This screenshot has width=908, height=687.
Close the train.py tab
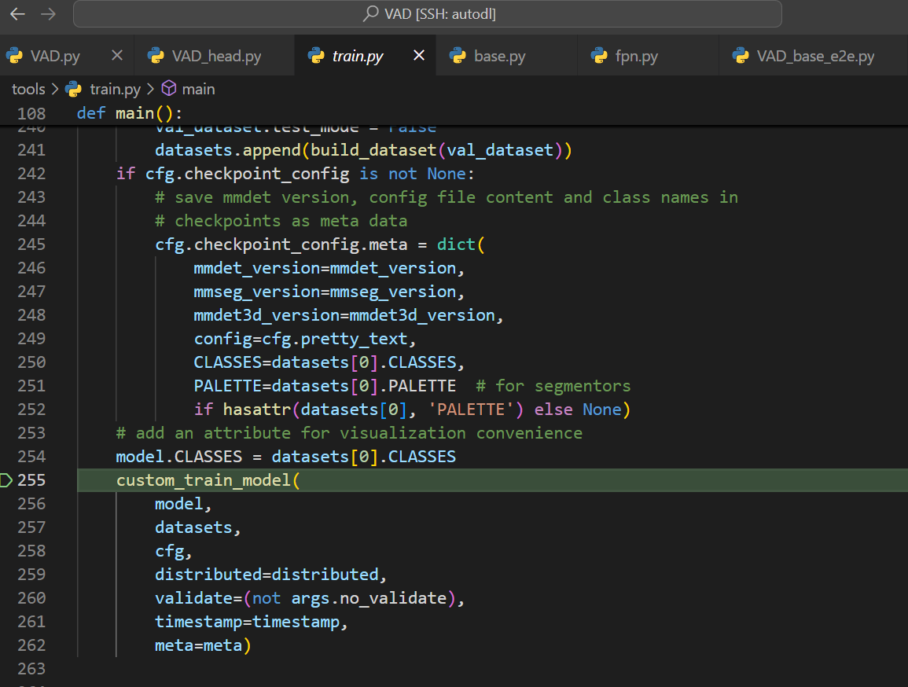point(419,56)
